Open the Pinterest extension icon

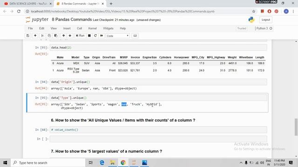point(276,11)
